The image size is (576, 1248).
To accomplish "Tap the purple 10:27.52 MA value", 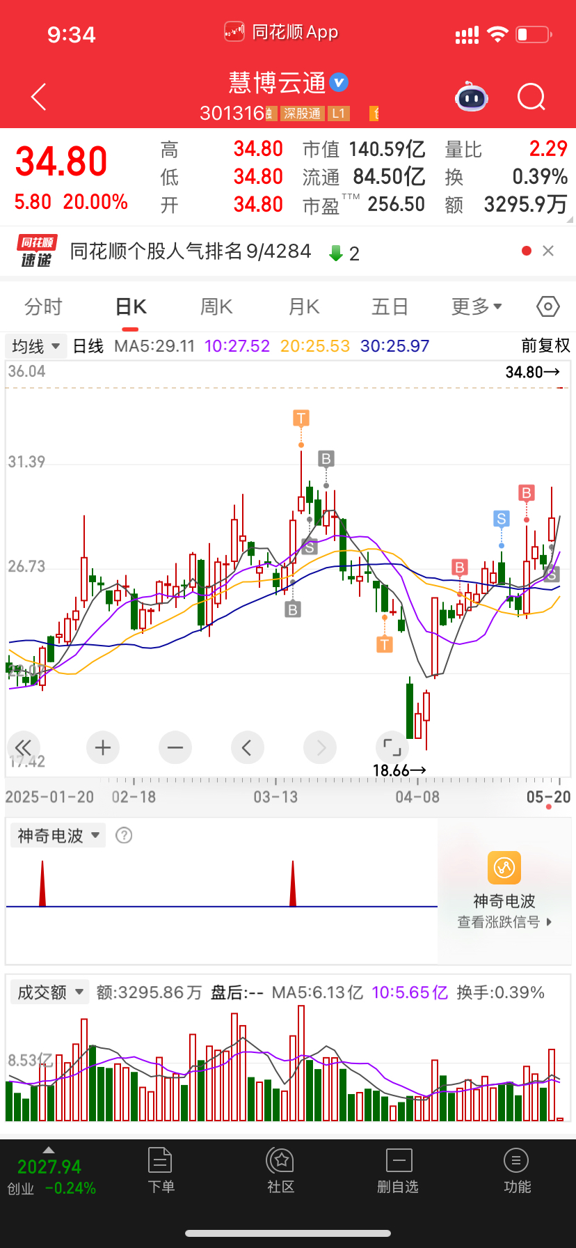I will (237, 346).
